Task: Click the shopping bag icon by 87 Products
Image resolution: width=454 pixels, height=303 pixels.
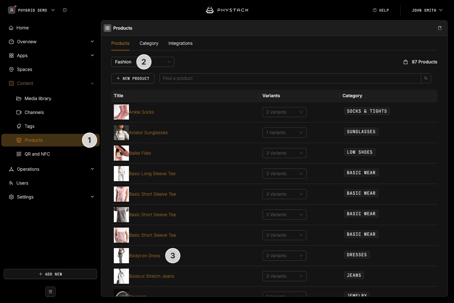Action: point(406,62)
